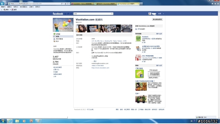This screenshot has width=220, height=124.
Task: Click the address bar refresh icon
Action: pos(67,4)
